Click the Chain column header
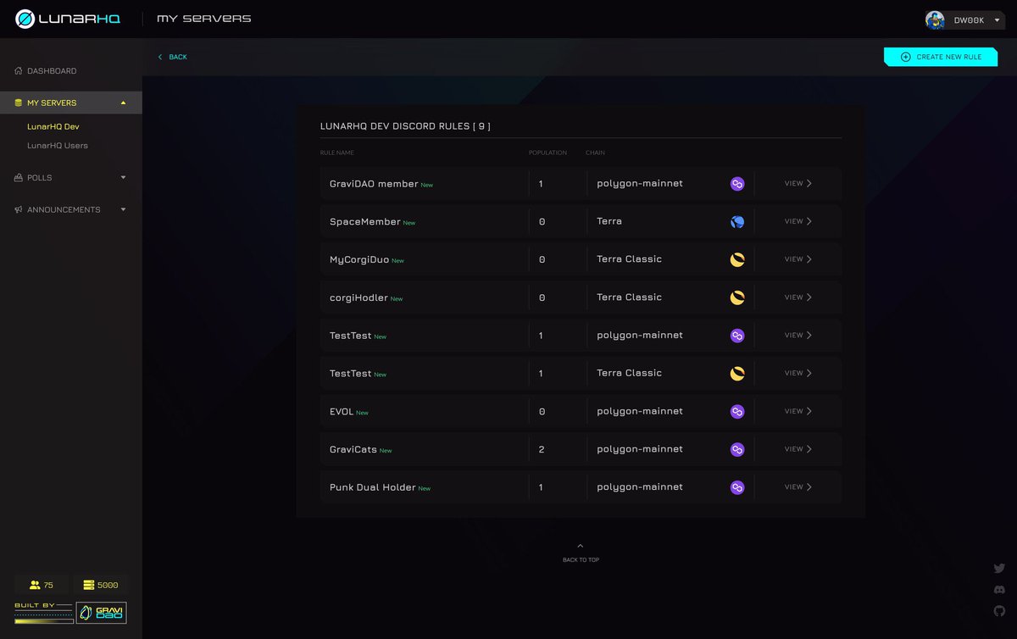 pos(595,153)
